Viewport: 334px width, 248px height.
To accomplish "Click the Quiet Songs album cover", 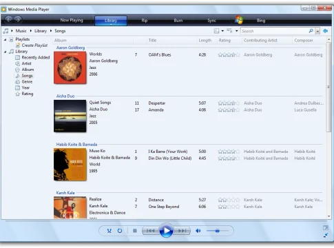I will (x=70, y=116).
